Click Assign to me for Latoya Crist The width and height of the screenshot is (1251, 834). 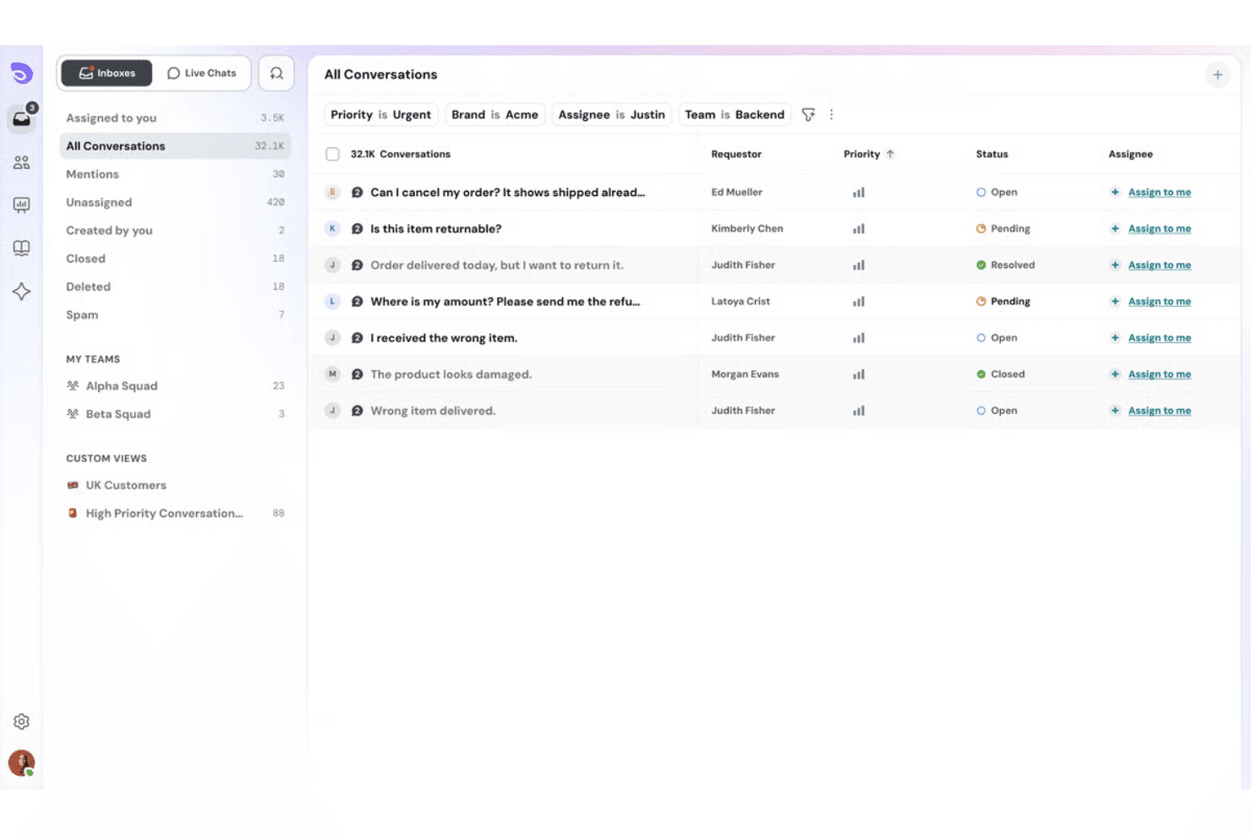pyautogui.click(x=1159, y=302)
